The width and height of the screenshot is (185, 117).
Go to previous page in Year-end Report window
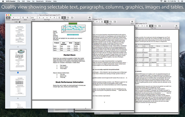click(x=43, y=18)
